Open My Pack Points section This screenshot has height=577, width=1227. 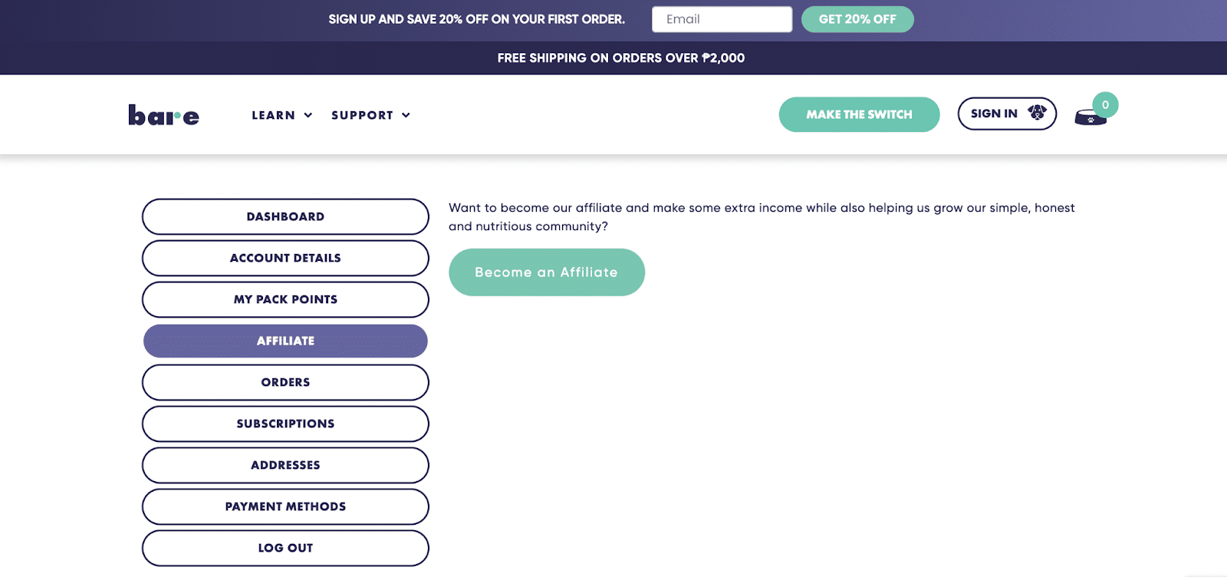click(285, 299)
